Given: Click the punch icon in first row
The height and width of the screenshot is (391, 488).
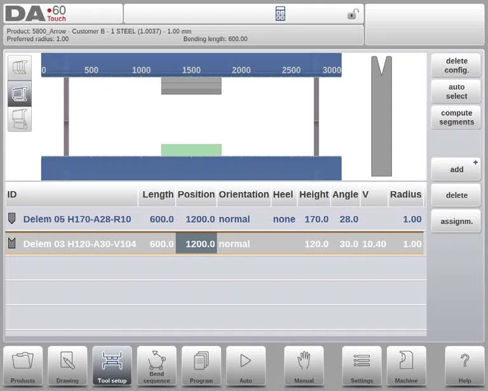Looking at the screenshot, I should point(11,218).
